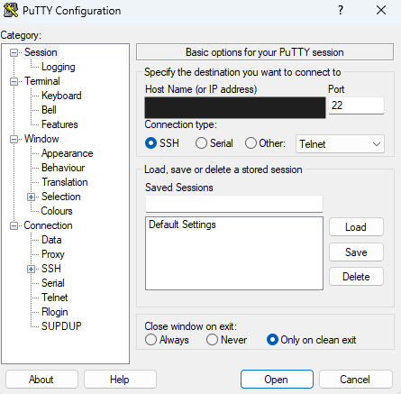Viewport: 401px width, 394px height.
Task: Open the Logging category
Action: (59, 67)
